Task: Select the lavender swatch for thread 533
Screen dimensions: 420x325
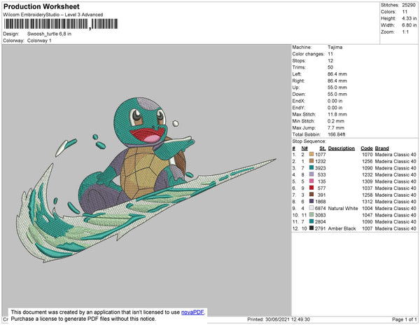Action: pyautogui.click(x=311, y=174)
